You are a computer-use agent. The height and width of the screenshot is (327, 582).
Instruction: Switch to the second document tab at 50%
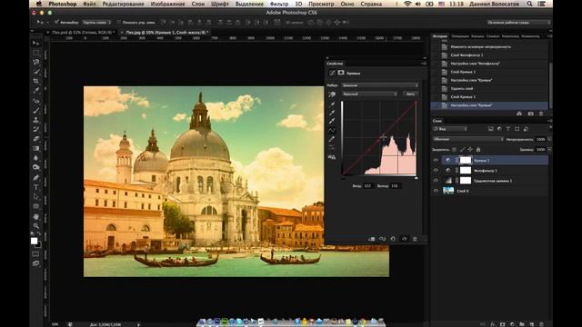[x=166, y=33]
